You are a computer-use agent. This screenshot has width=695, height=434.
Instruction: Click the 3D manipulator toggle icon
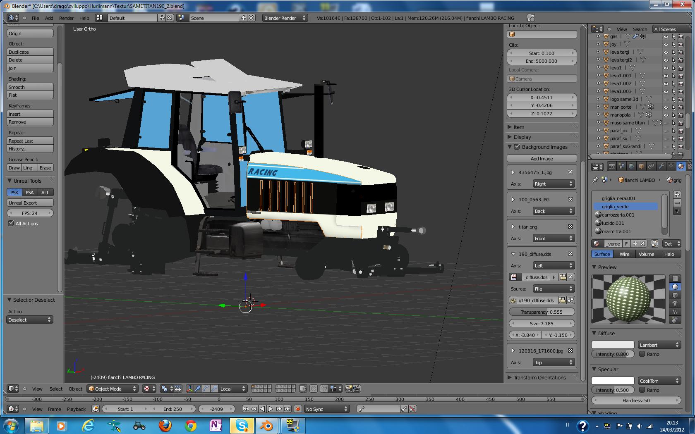click(x=189, y=389)
